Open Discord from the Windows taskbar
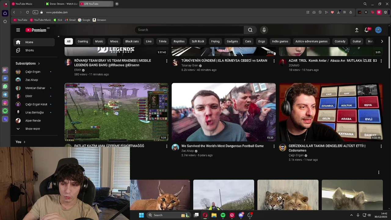Screen dimensions: 391x220 coord(241,215)
